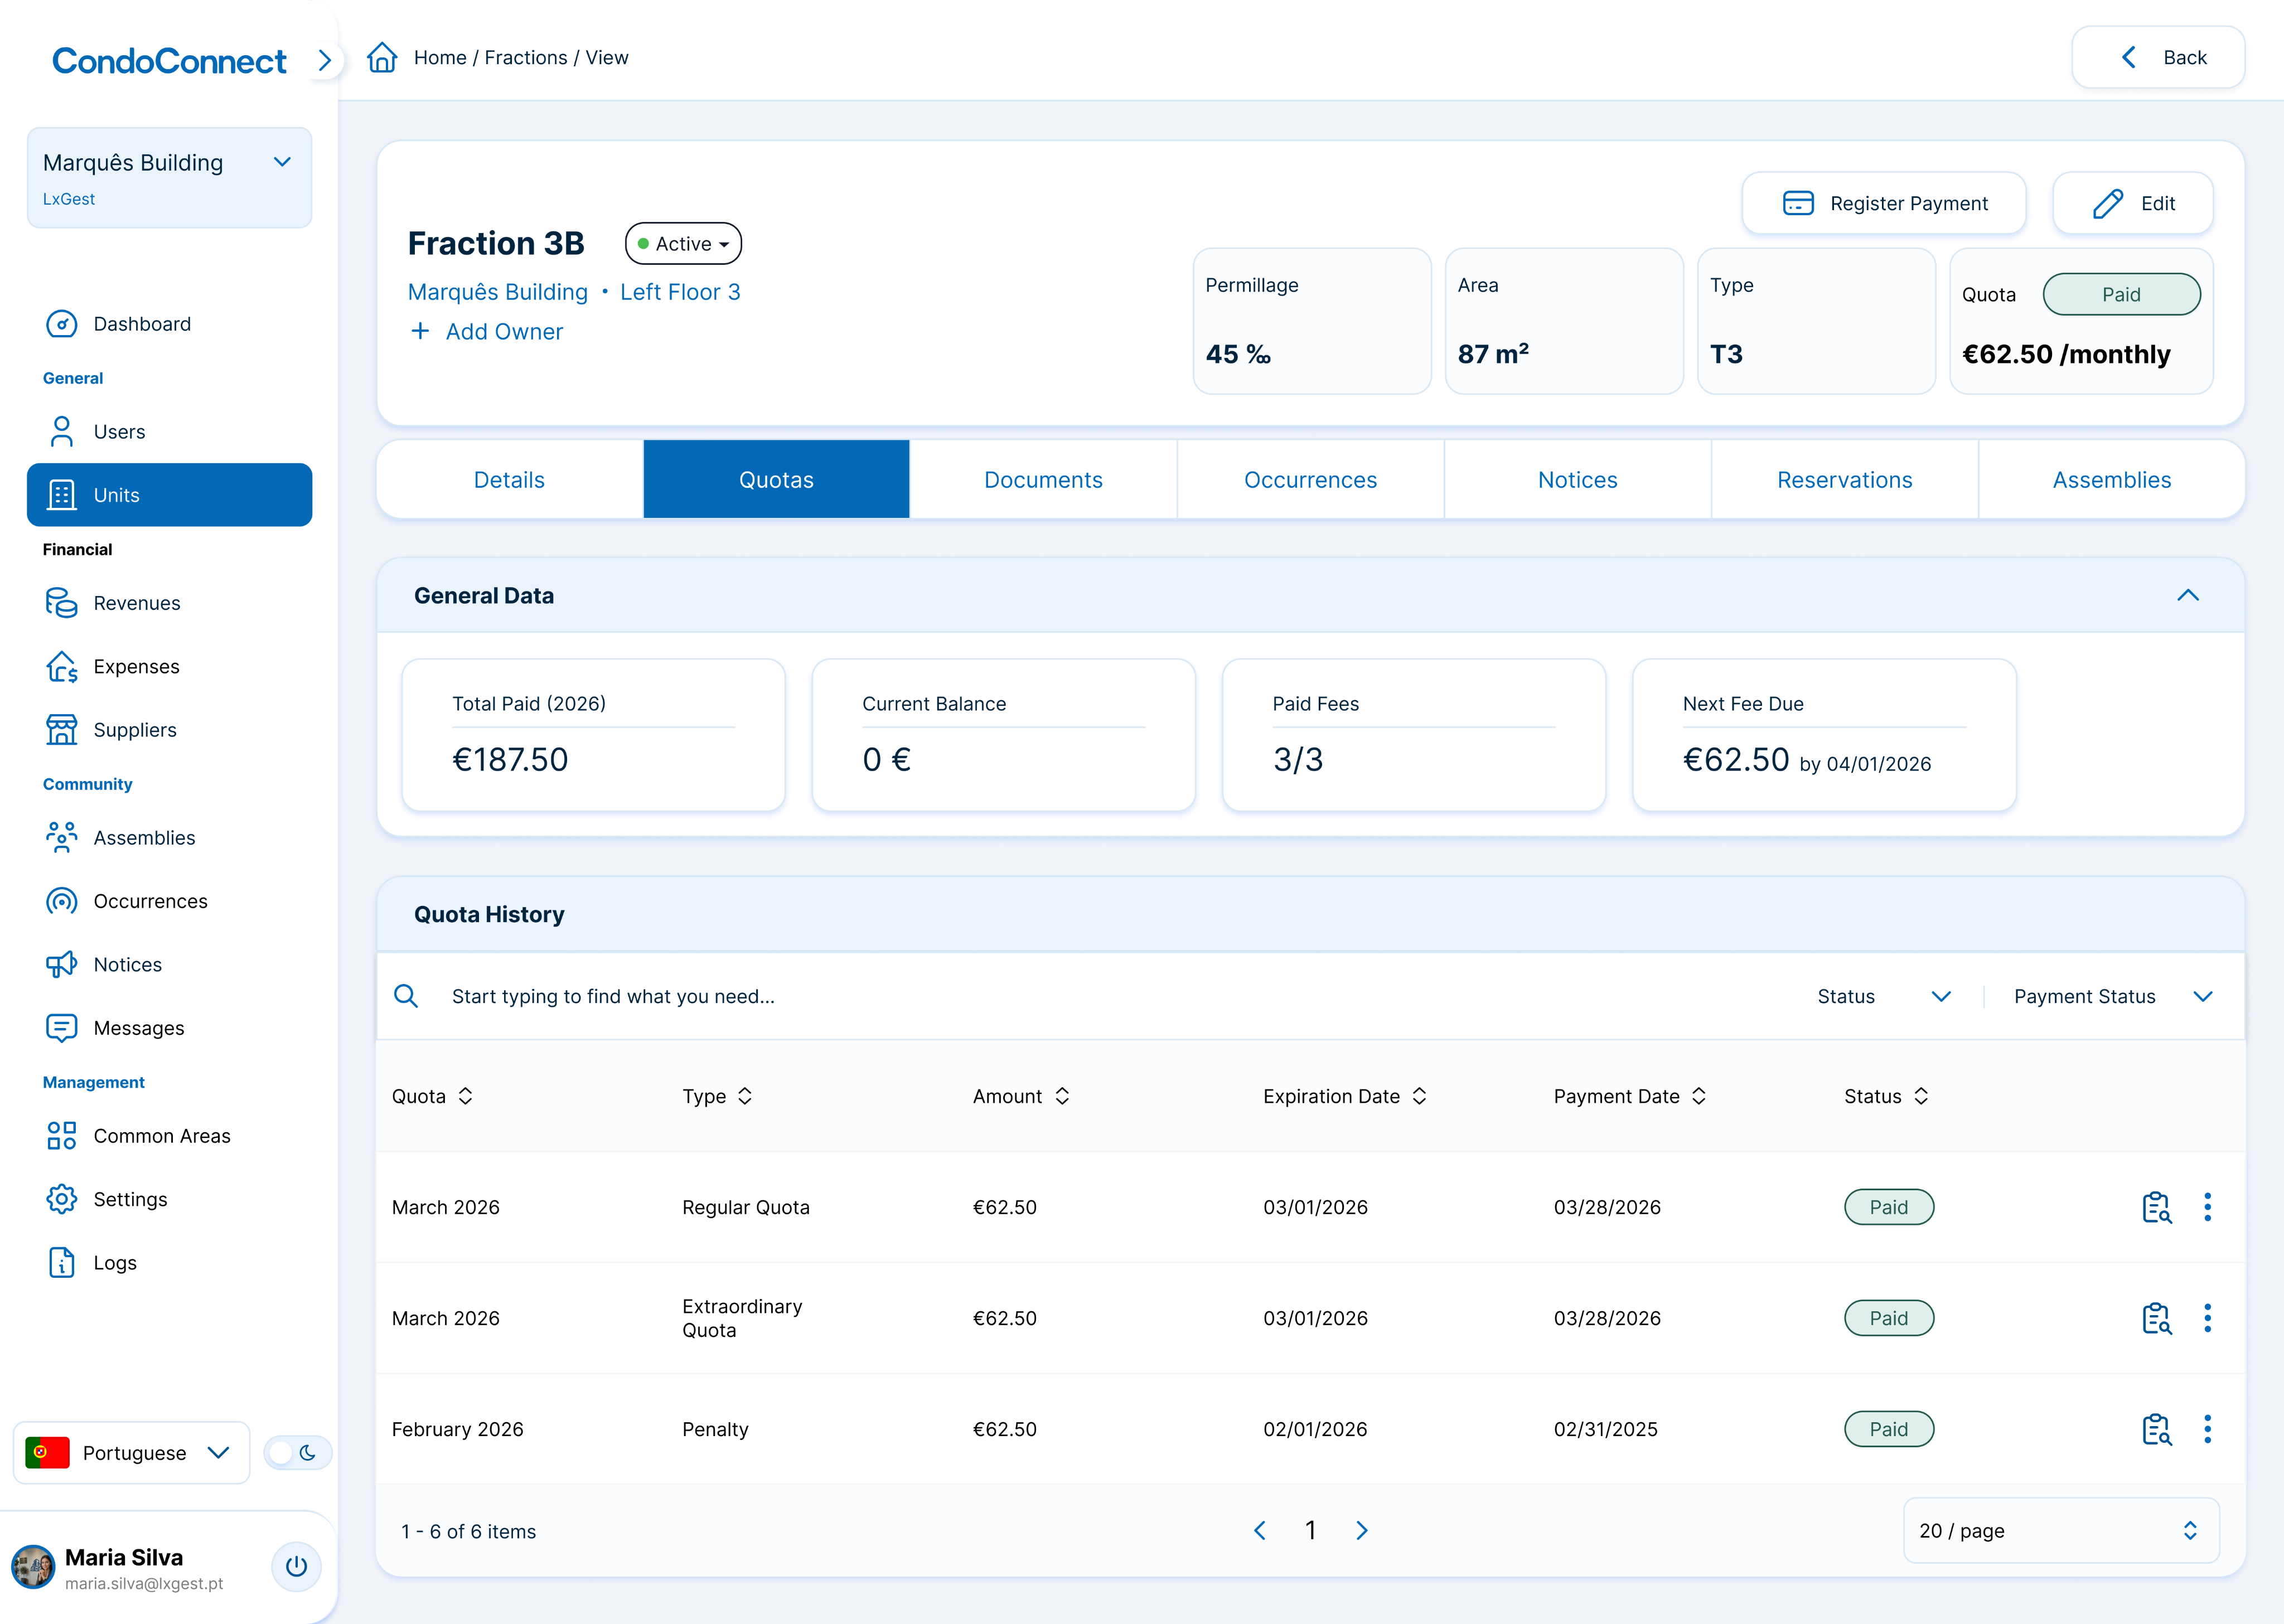Open the Portuguese language selector
The width and height of the screenshot is (2284, 1624).
coord(131,1453)
